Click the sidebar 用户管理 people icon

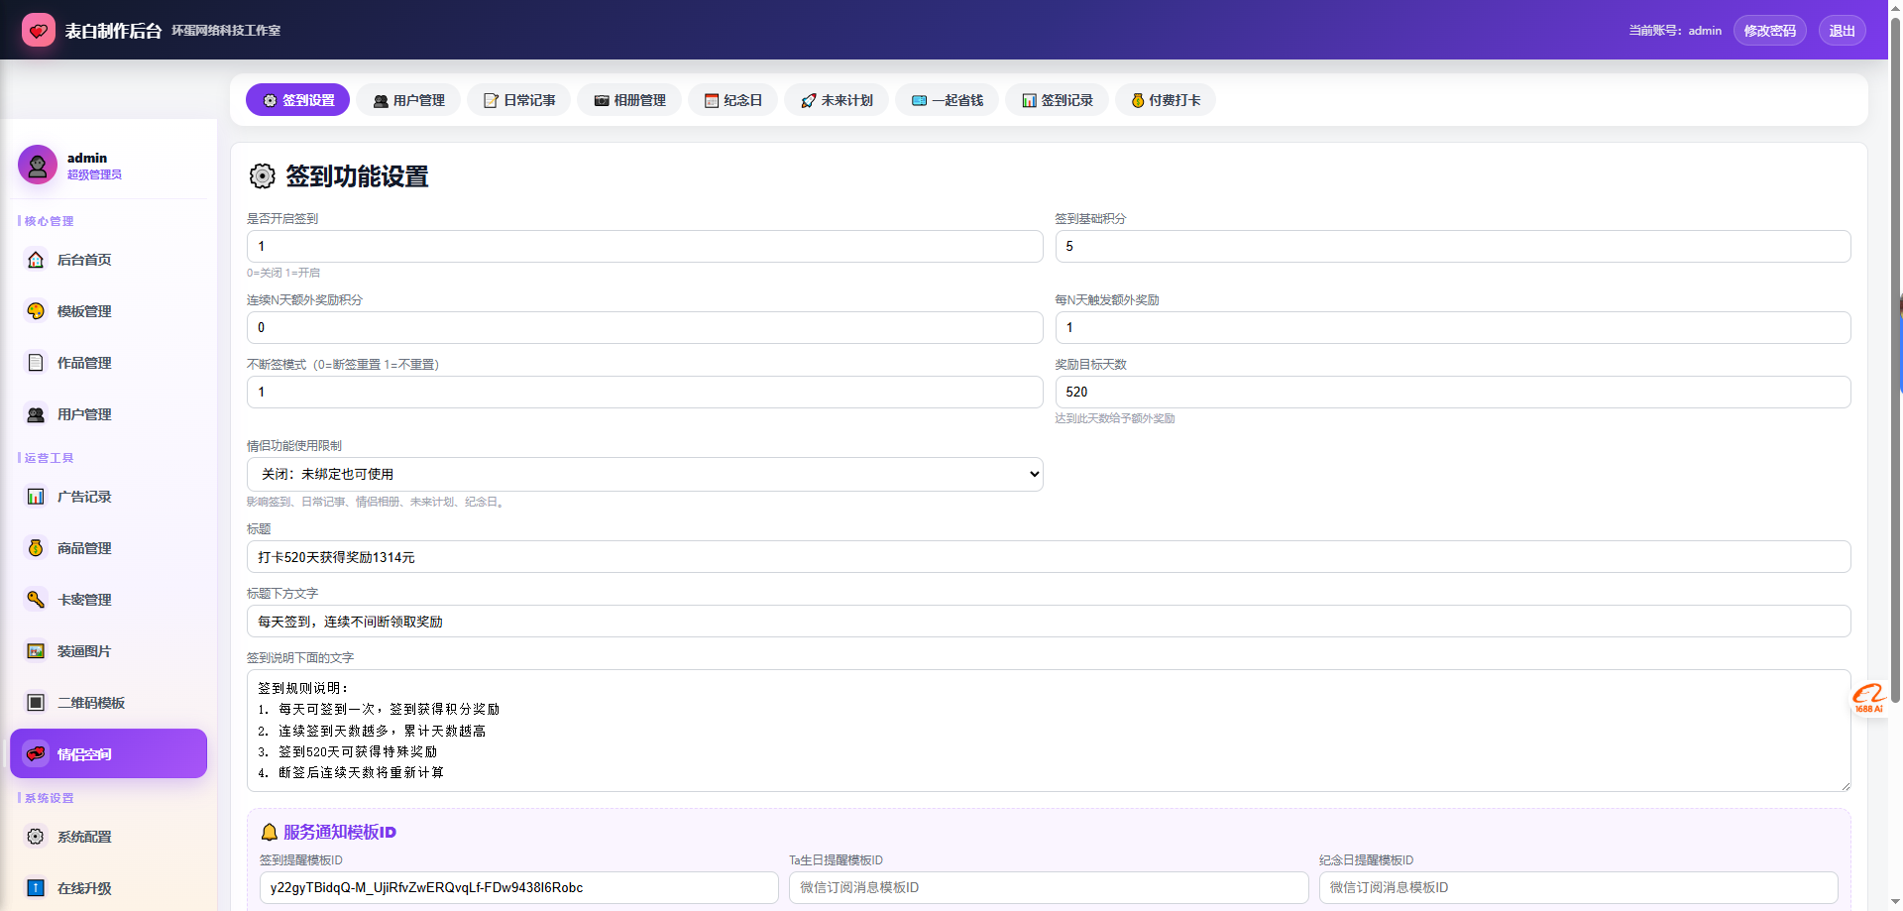(x=36, y=414)
